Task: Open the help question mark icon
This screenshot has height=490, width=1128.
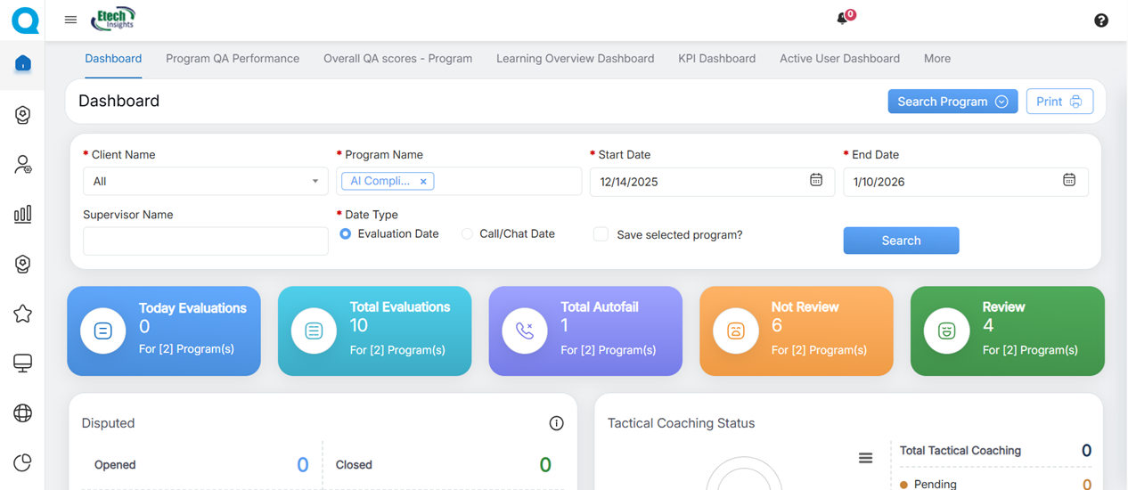Action: pos(1101,20)
